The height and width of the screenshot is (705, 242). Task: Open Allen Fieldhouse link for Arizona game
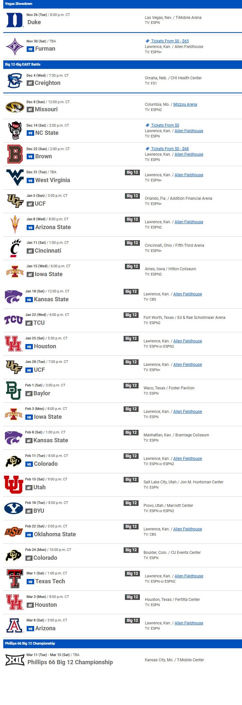pyautogui.click(x=189, y=623)
